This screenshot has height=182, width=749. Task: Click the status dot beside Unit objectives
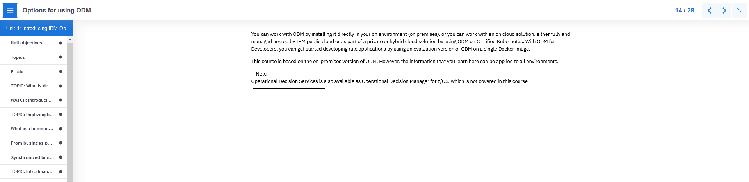tap(60, 43)
